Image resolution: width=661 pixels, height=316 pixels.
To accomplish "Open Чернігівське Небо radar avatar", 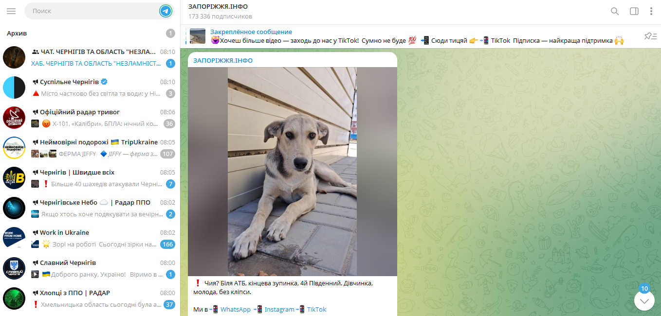I will pos(14,208).
